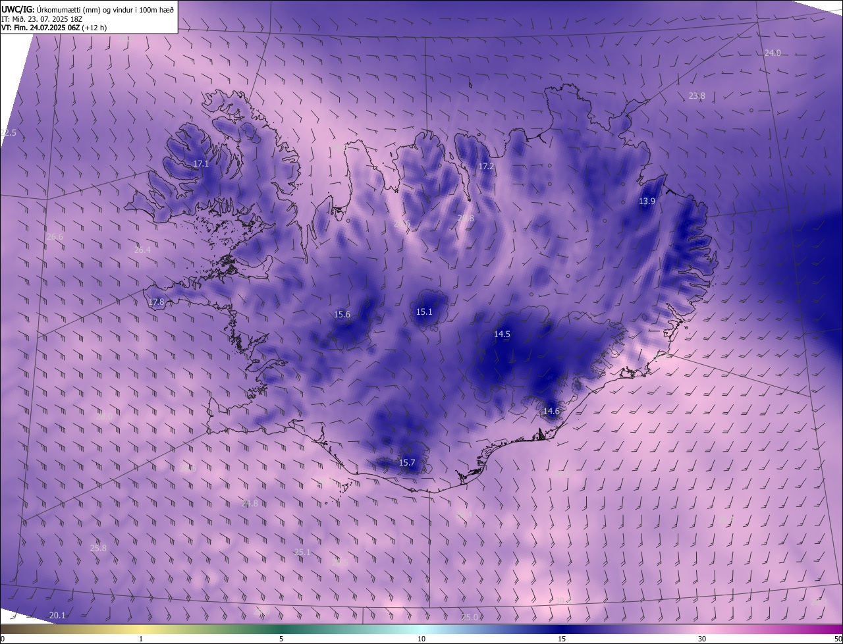Click the 23.8 value over the ocean

(x=697, y=96)
